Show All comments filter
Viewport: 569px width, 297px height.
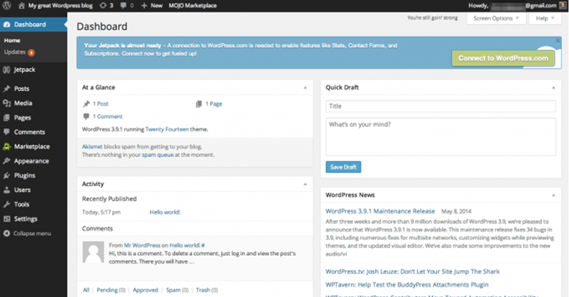(x=86, y=290)
